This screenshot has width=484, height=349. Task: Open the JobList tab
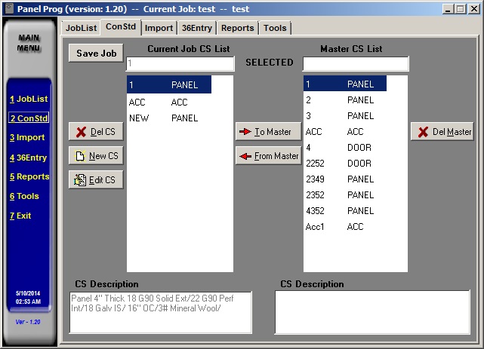coord(81,28)
